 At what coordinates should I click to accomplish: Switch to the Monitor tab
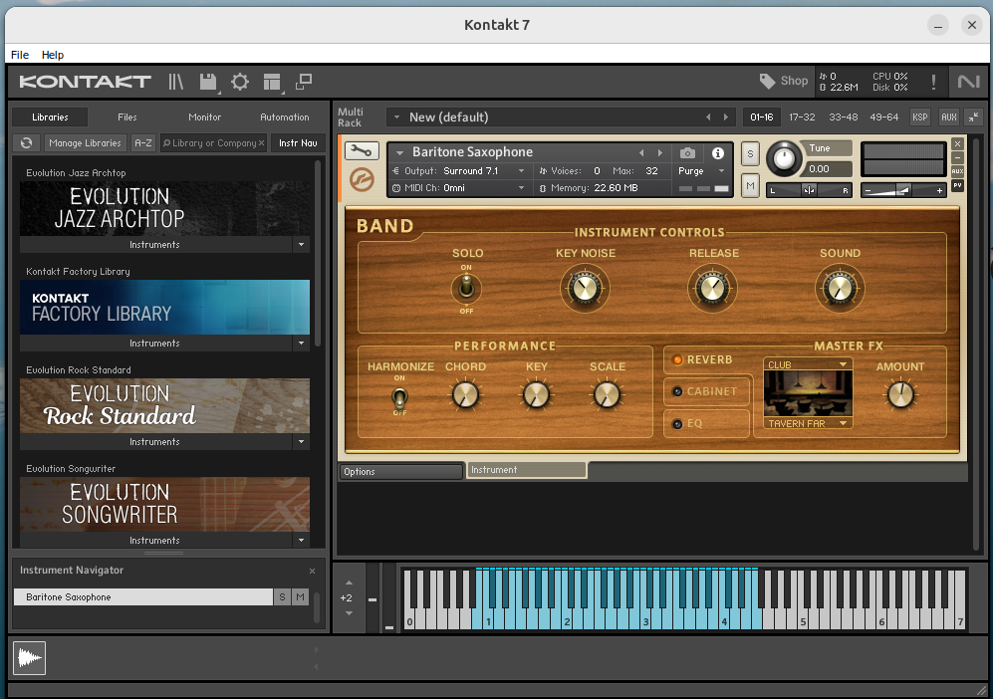(x=204, y=117)
